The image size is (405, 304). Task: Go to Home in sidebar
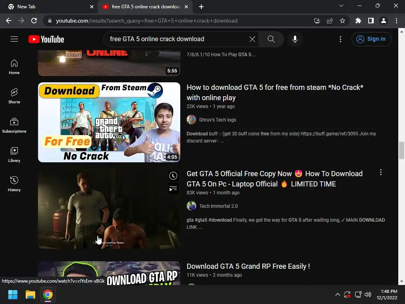(14, 67)
